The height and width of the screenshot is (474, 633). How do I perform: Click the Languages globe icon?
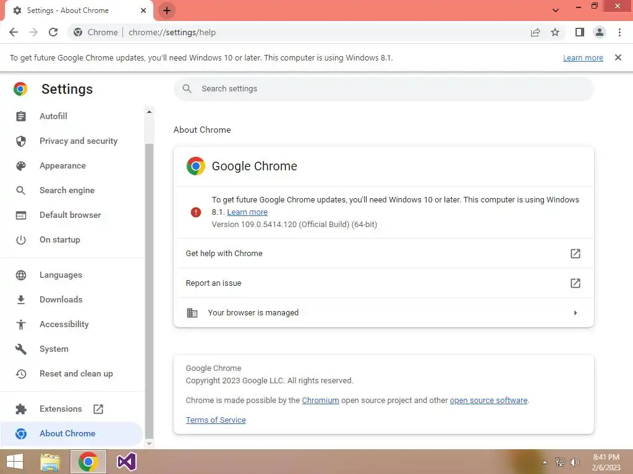pyautogui.click(x=21, y=275)
